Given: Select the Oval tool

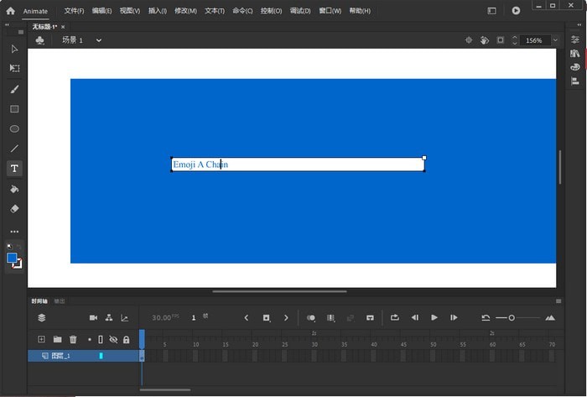Looking at the screenshot, I should click(x=14, y=129).
